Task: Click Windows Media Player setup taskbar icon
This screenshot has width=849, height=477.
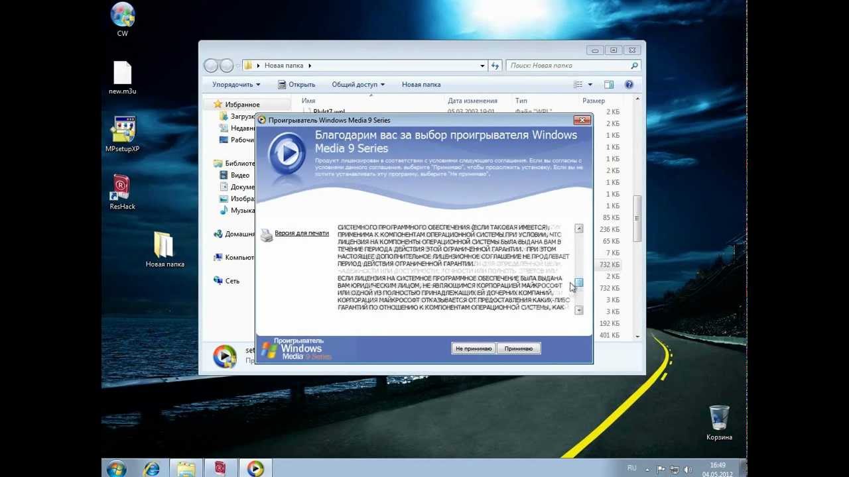Action: click(255, 468)
